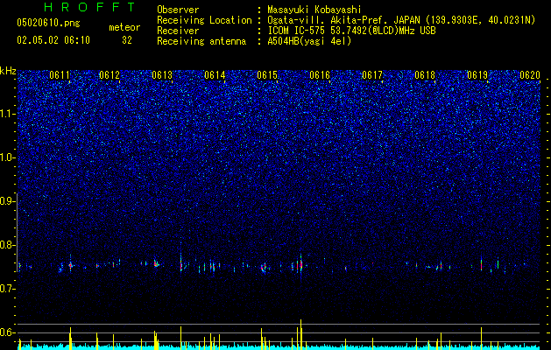The height and width of the screenshot is (350, 551).
Task: Click the 0614 time marker
Action: (x=215, y=75)
